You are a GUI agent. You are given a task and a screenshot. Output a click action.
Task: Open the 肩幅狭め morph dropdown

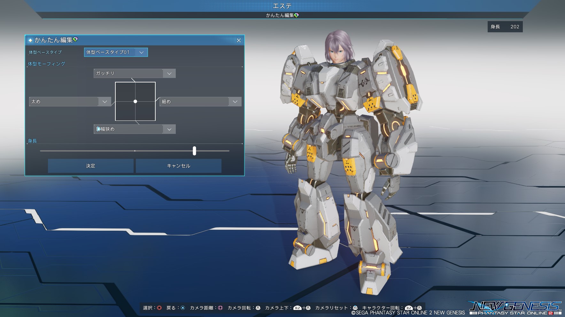click(x=169, y=129)
